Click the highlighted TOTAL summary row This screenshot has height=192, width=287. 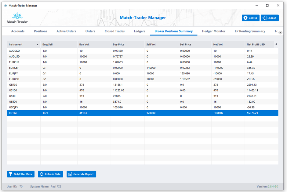61,113
